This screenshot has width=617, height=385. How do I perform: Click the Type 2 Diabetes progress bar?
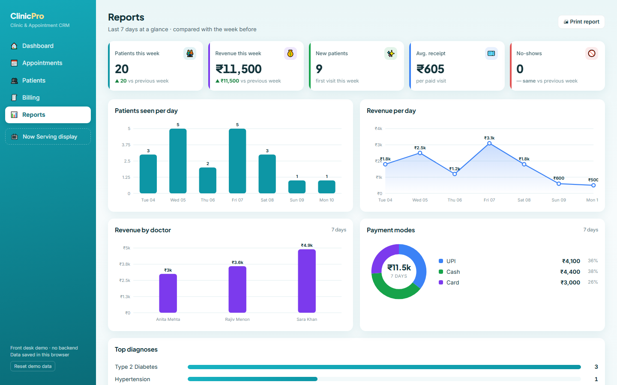[x=384, y=367]
